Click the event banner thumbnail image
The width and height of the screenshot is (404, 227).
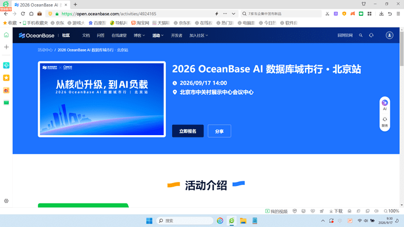coord(102,99)
